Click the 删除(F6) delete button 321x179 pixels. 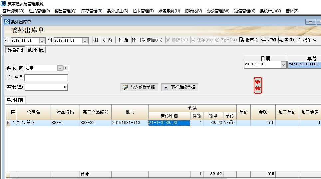[x=177, y=40]
